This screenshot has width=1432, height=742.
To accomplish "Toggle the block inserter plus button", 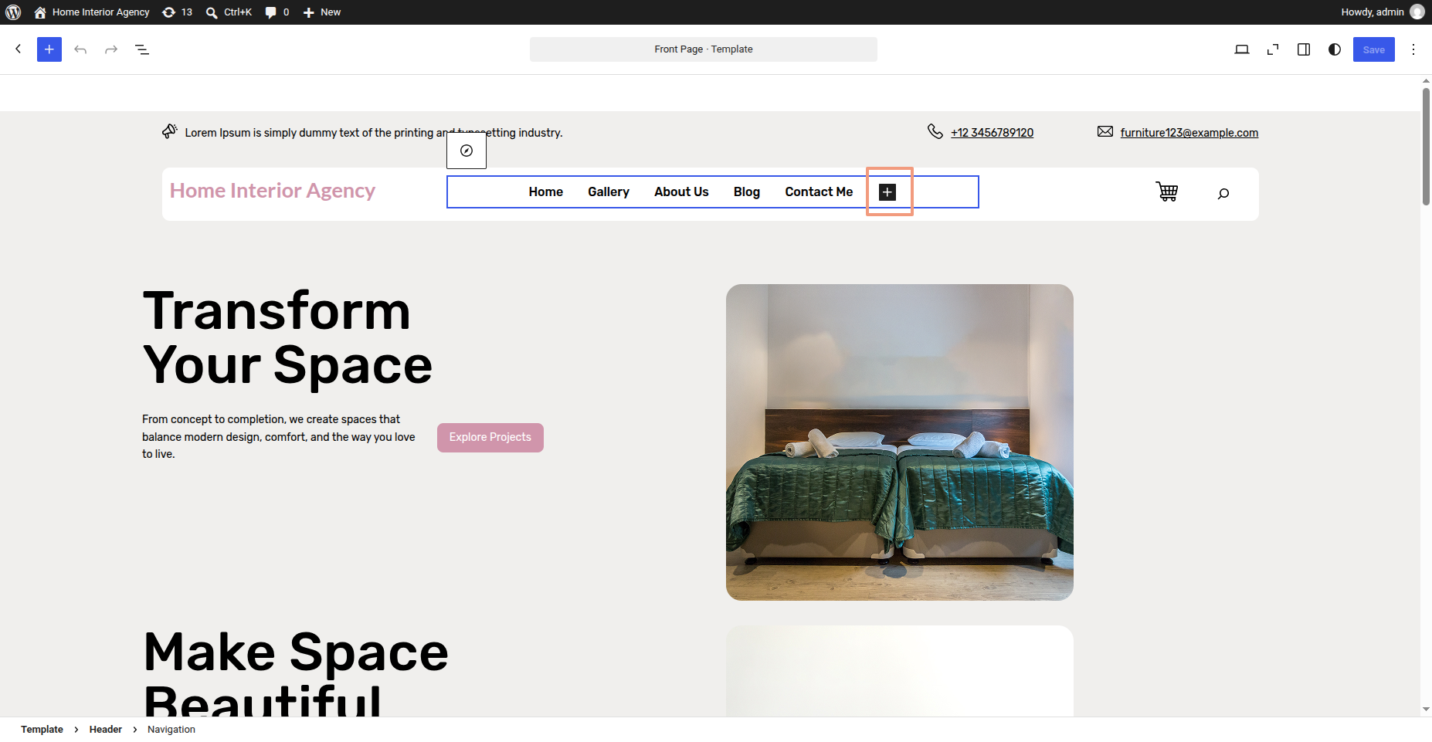I will (x=49, y=49).
